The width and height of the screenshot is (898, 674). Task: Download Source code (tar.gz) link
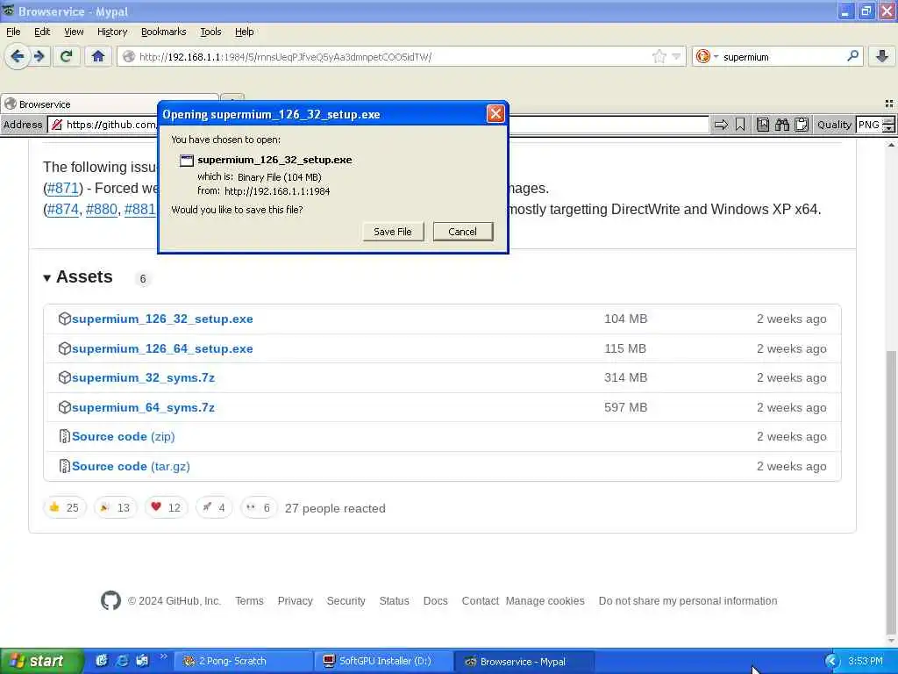pyautogui.click(x=131, y=466)
